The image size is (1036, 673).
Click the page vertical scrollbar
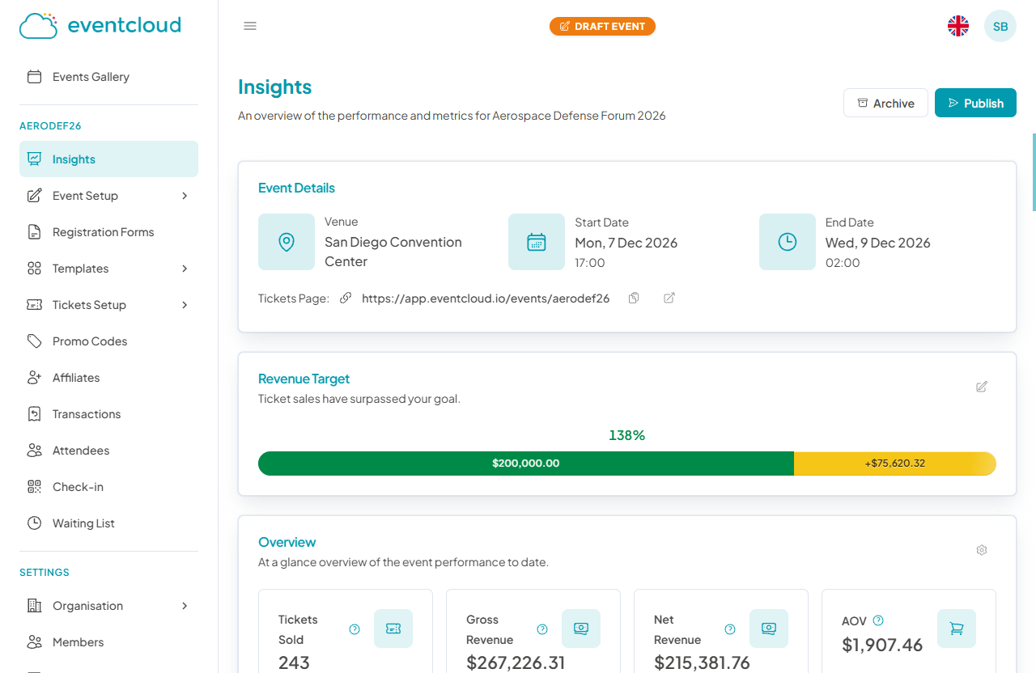pos(1034,171)
